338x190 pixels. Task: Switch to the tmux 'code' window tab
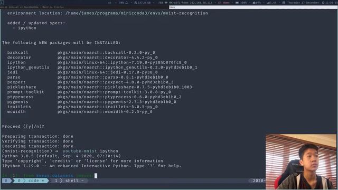[31, 180]
